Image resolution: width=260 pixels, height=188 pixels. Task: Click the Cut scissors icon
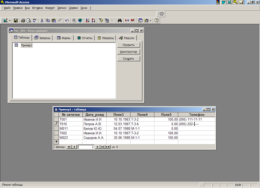(42, 21)
